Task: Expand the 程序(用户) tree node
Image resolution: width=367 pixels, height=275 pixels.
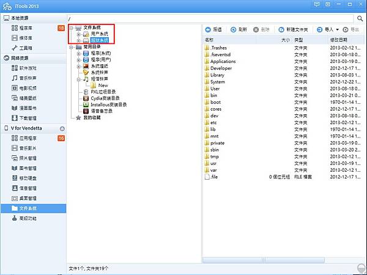Action: pos(79,60)
